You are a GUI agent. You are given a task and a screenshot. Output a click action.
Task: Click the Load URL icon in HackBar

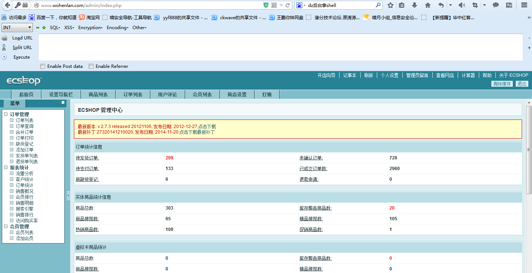(4, 38)
